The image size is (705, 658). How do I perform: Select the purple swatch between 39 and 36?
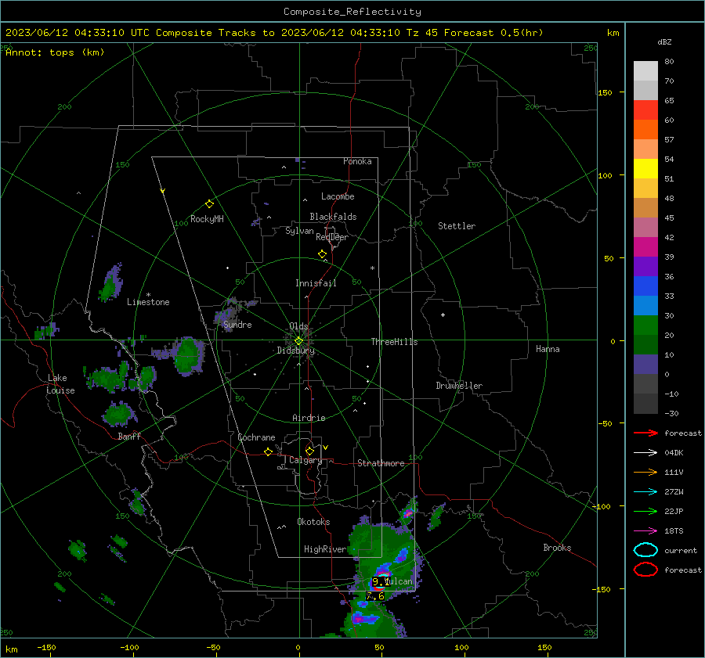tap(645, 267)
